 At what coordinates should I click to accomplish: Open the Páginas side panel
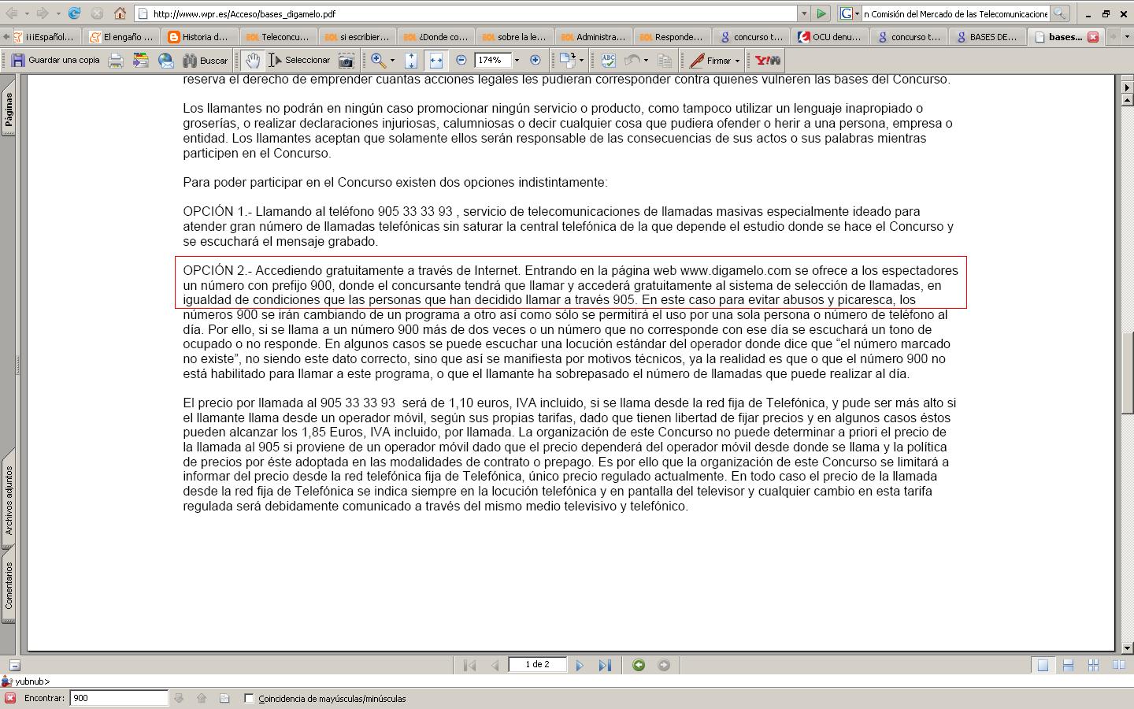9,109
